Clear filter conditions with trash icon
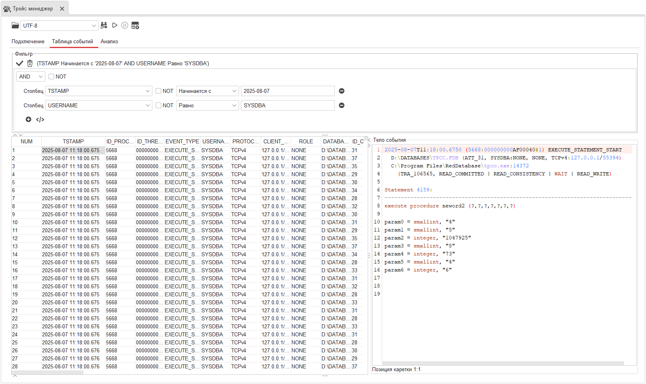This screenshot has width=646, height=384. tap(30, 63)
